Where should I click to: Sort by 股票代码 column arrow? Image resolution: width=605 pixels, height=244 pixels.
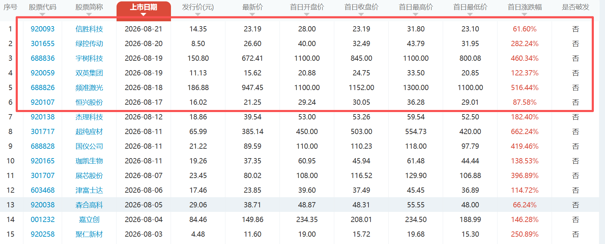43,14
